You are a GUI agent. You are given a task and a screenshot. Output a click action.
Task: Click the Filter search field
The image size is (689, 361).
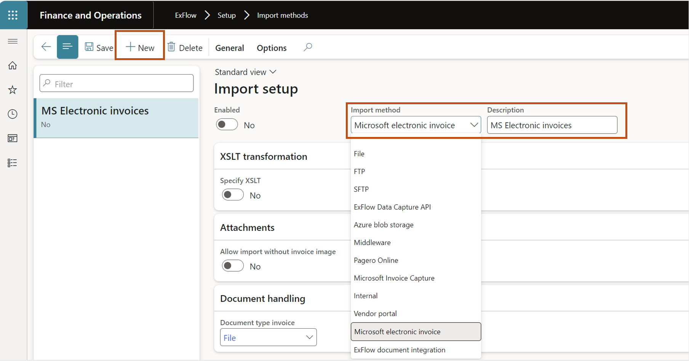click(x=117, y=83)
